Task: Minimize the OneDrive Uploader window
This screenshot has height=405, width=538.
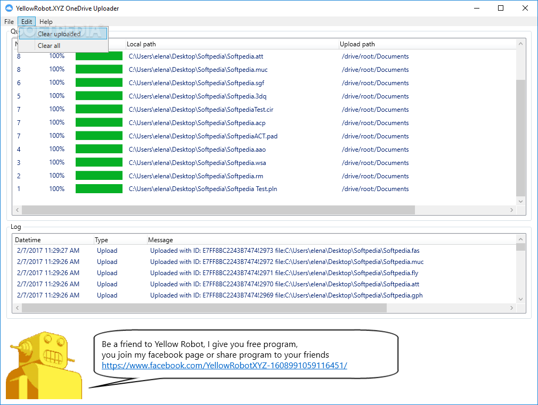Action: pyautogui.click(x=477, y=8)
